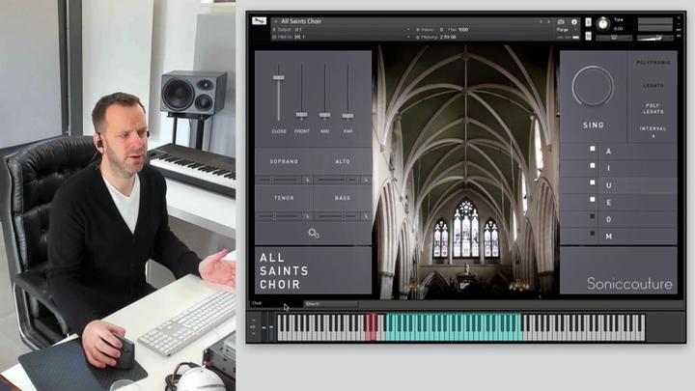Click the Bass voice button

(x=343, y=198)
